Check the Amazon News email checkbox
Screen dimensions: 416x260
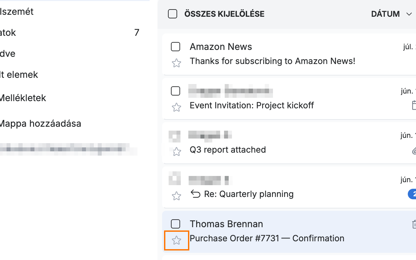(176, 47)
